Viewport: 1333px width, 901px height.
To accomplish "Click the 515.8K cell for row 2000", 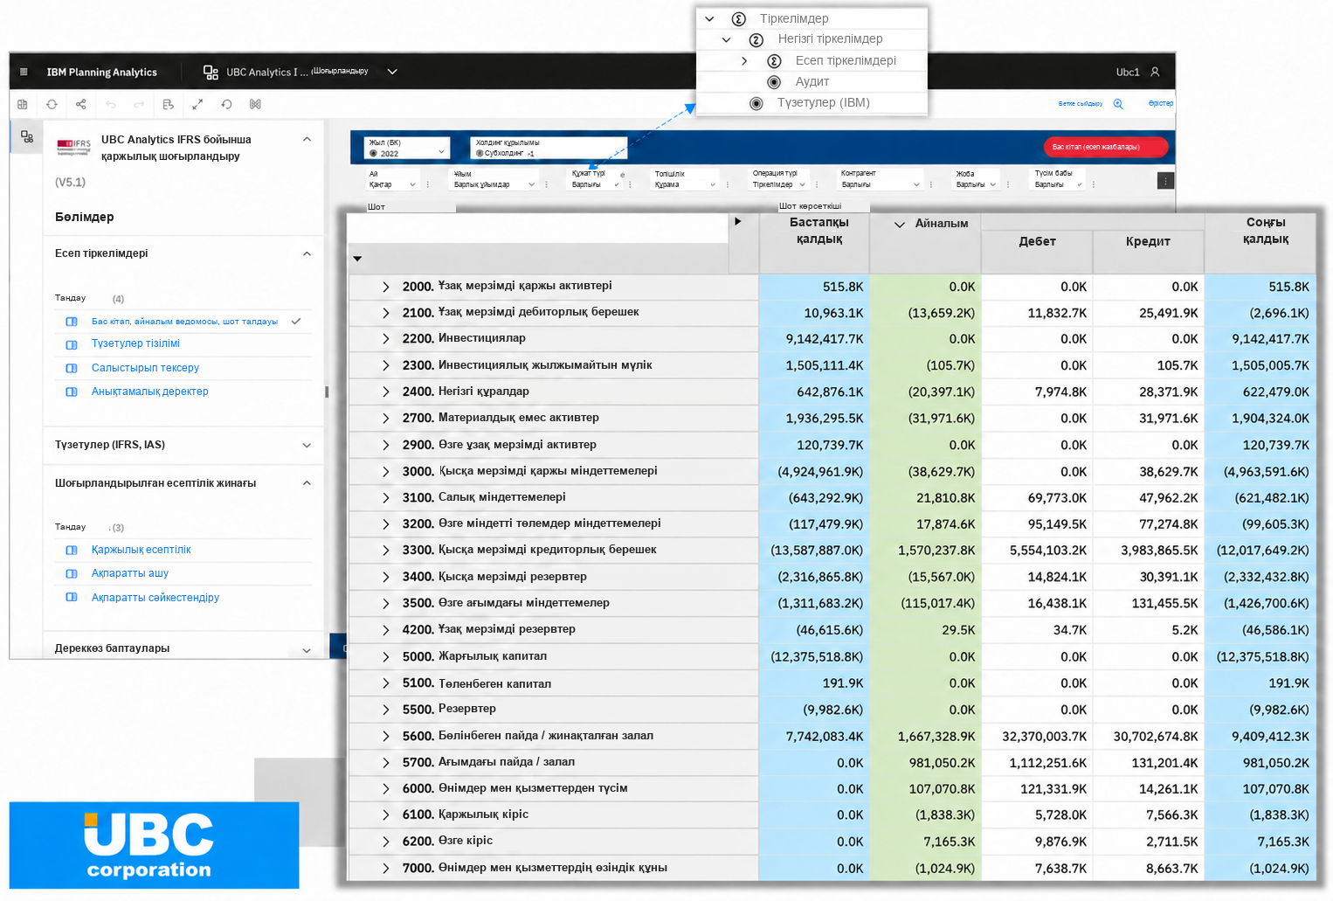I will coord(815,287).
